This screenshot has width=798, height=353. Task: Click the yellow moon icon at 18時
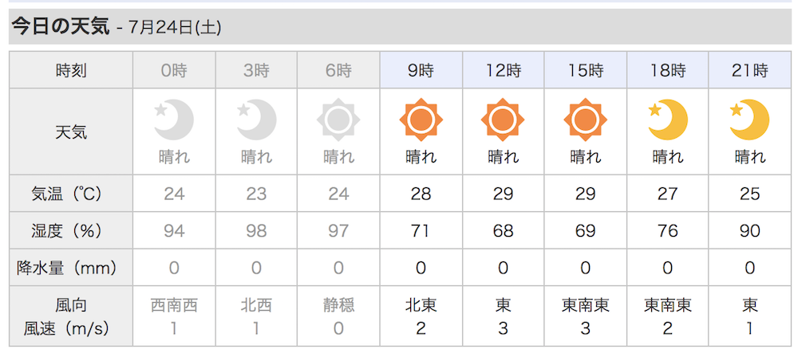coord(668,120)
